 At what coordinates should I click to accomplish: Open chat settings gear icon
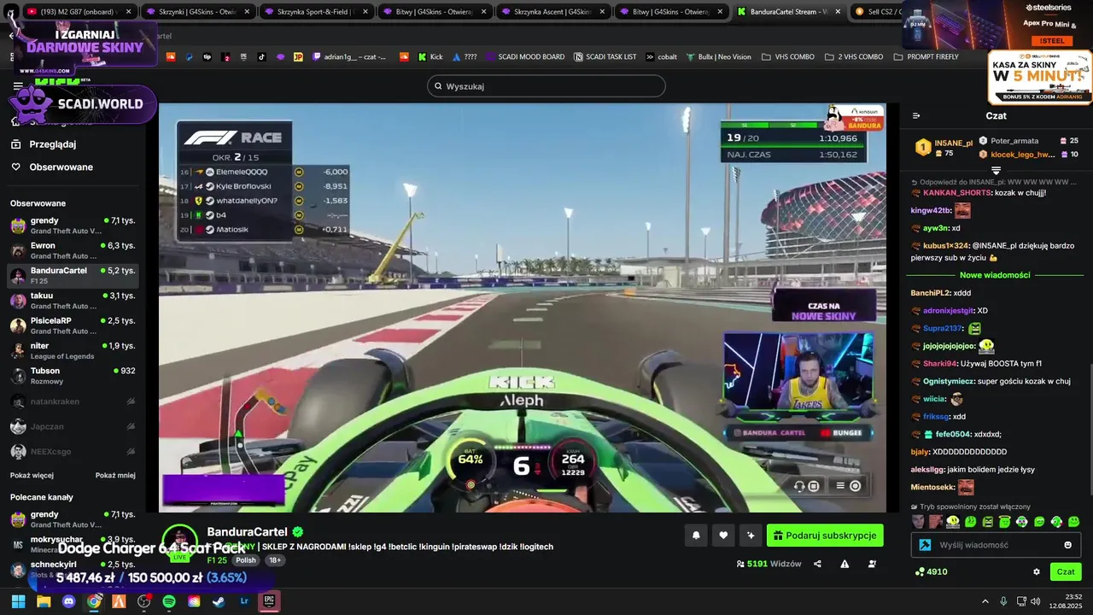[1037, 571]
